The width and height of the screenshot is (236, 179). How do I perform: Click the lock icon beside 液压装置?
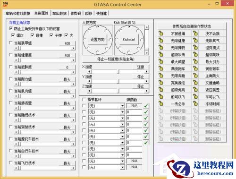coord(195,90)
